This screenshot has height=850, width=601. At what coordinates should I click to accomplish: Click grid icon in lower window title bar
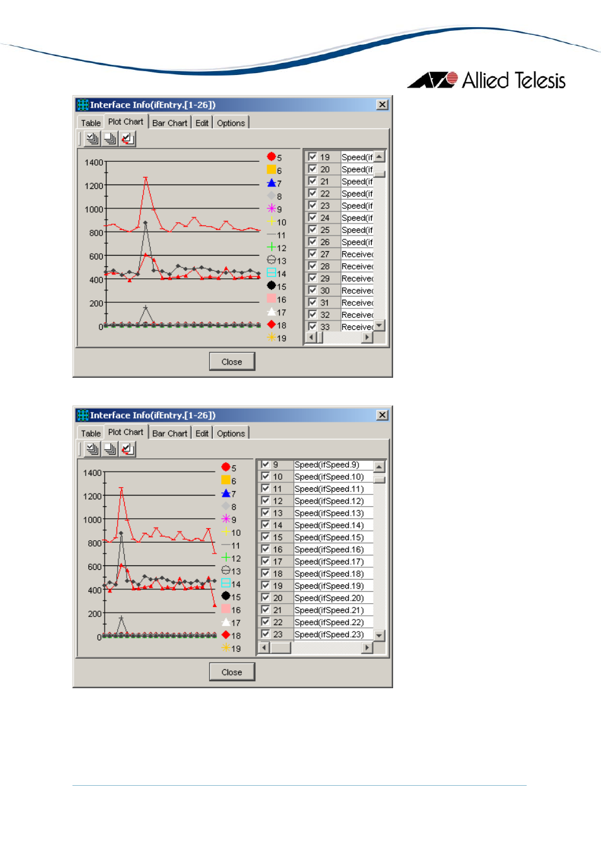pyautogui.click(x=83, y=415)
